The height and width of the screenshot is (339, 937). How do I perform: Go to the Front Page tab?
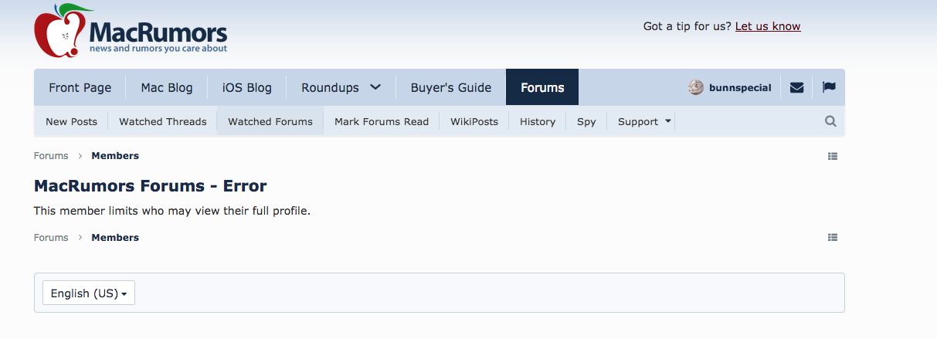tap(80, 87)
